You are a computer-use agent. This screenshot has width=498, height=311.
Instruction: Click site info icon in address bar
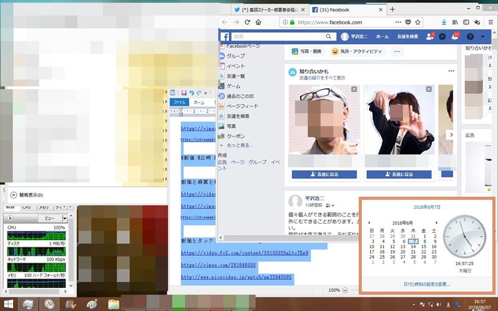285,22
